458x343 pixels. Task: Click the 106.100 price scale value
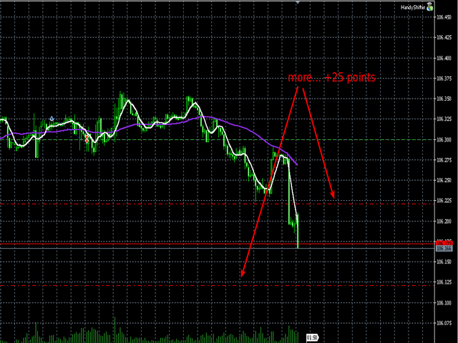pyautogui.click(x=444, y=303)
